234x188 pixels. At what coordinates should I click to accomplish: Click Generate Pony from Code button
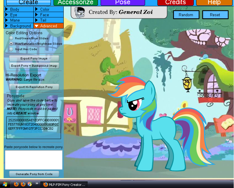pyautogui.click(x=34, y=174)
